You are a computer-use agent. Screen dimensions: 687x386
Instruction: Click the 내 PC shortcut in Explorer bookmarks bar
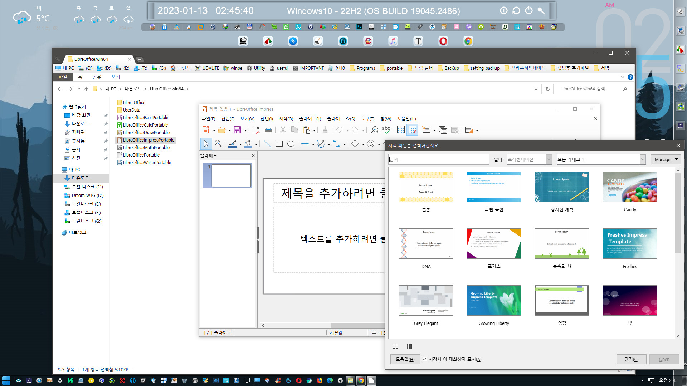coord(65,68)
